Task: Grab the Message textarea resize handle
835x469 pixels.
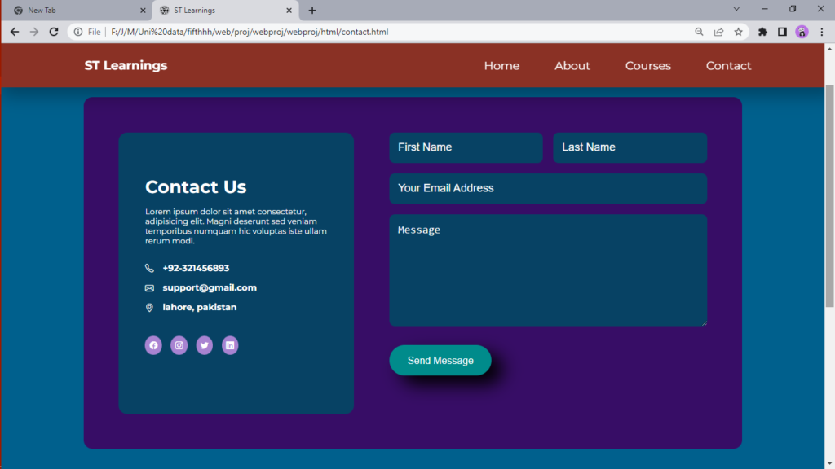Action: pyautogui.click(x=704, y=322)
